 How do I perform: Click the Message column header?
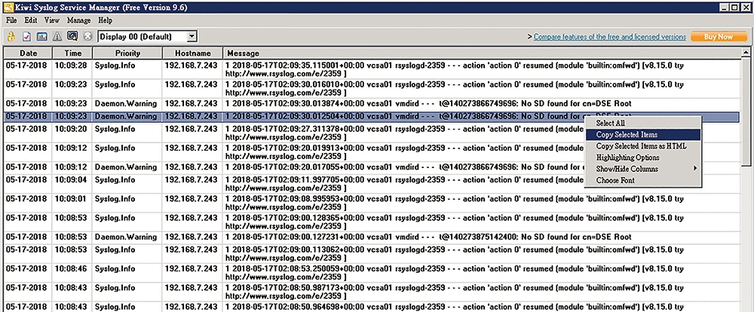[x=483, y=53]
